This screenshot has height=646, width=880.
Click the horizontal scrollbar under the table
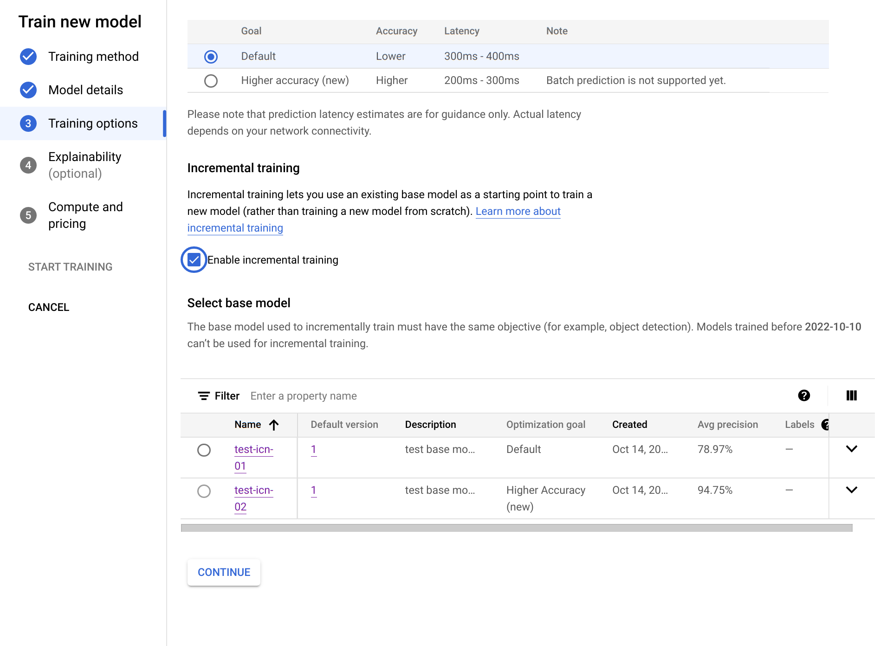pos(516,528)
